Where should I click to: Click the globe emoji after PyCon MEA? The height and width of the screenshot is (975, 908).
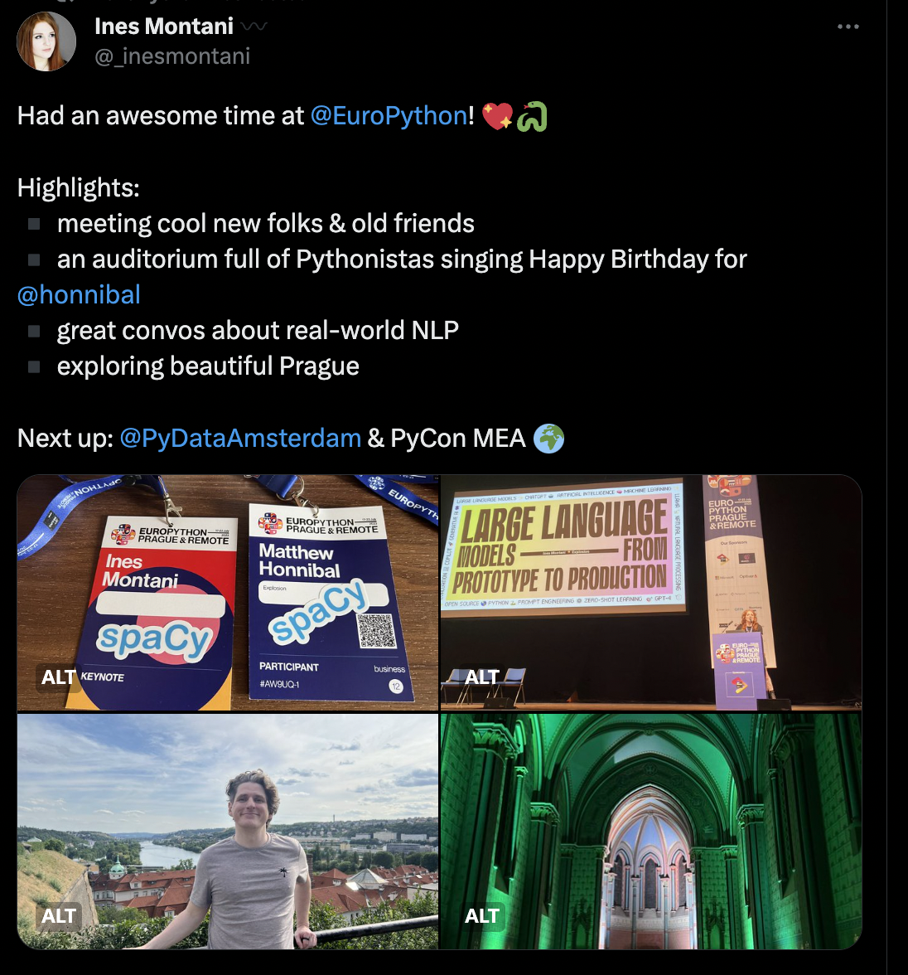click(548, 439)
